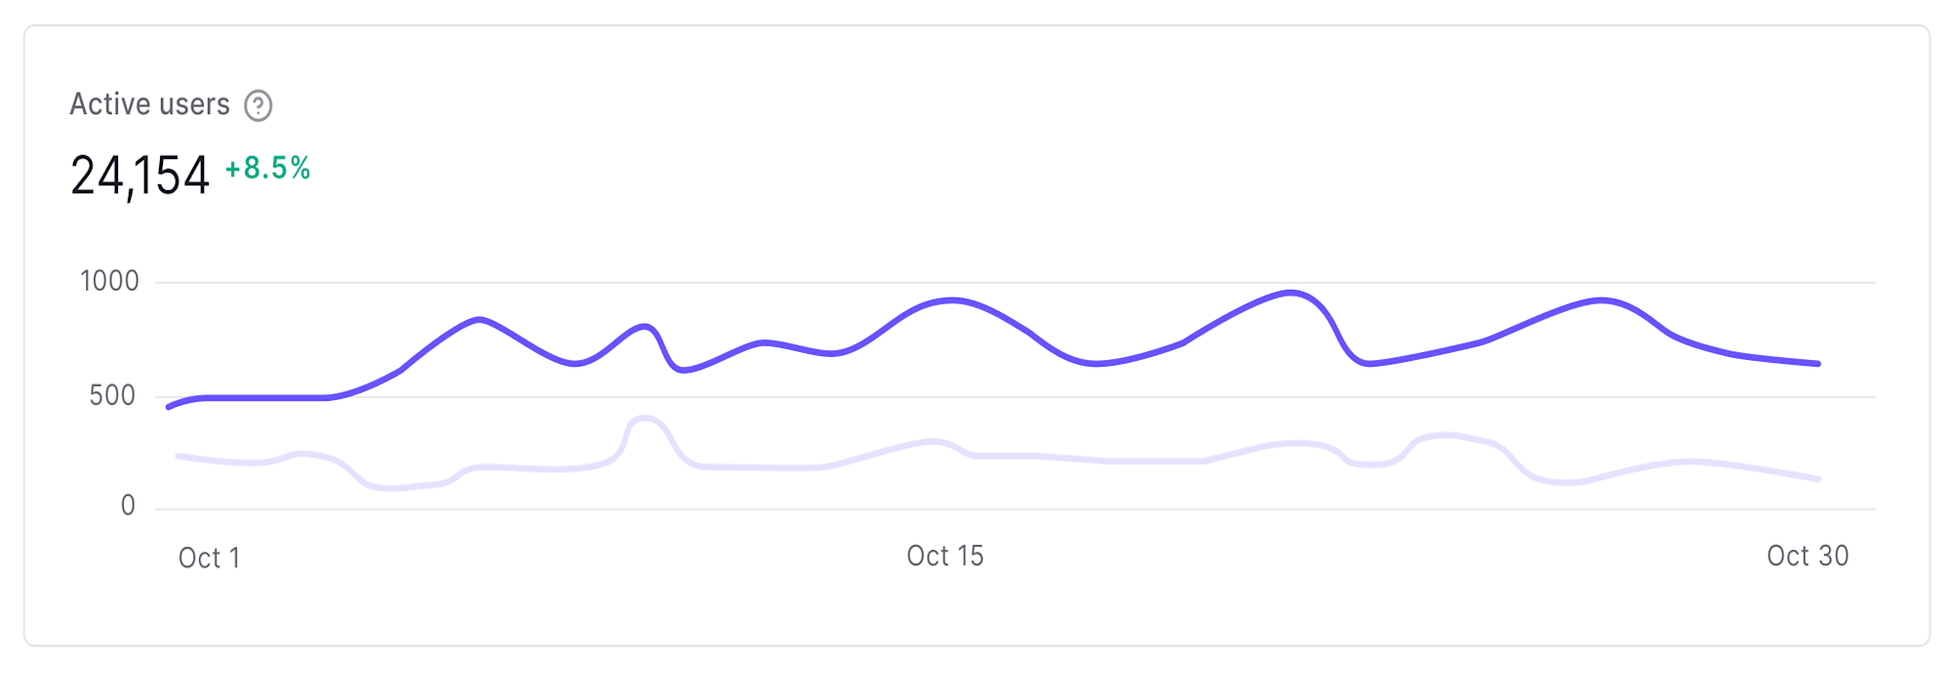Click the 0 y-axis label
The width and height of the screenshot is (1953, 673).
(x=128, y=505)
